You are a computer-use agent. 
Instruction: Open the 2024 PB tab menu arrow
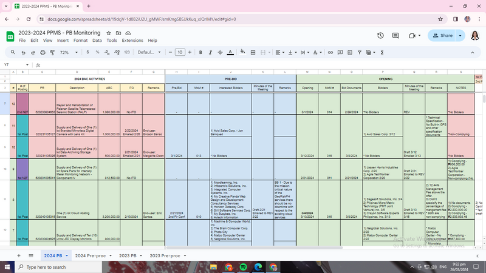[x=67, y=255]
